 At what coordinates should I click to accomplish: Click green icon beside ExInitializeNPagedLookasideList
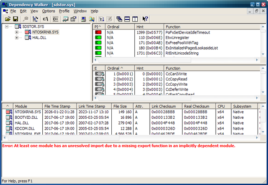coord(98,48)
